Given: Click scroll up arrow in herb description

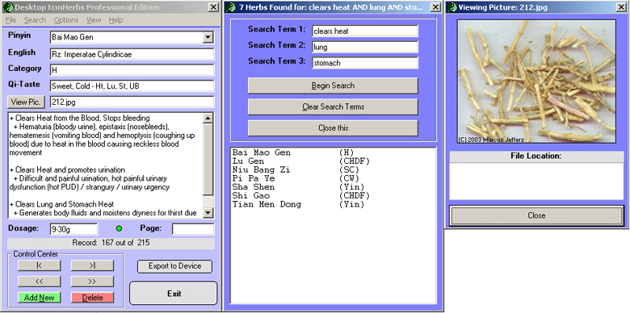Looking at the screenshot, I should click(208, 118).
